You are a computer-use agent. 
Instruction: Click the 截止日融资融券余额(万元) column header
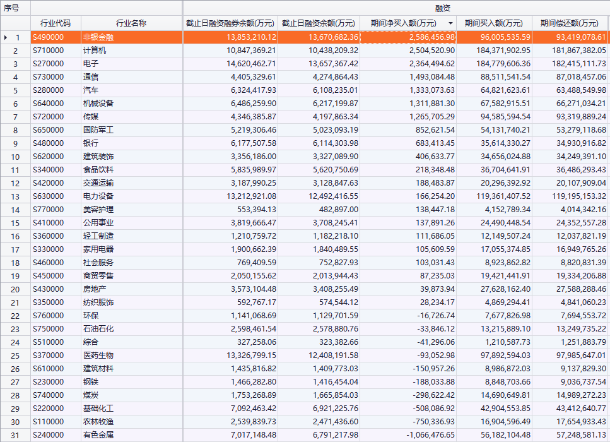(x=230, y=23)
